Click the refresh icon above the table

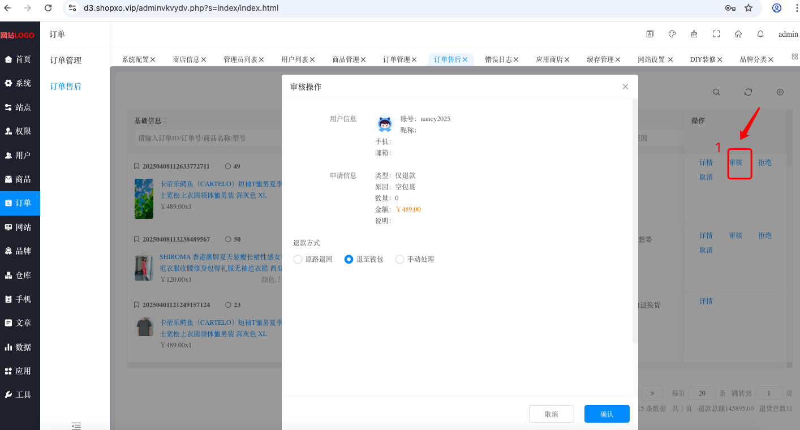tap(748, 92)
